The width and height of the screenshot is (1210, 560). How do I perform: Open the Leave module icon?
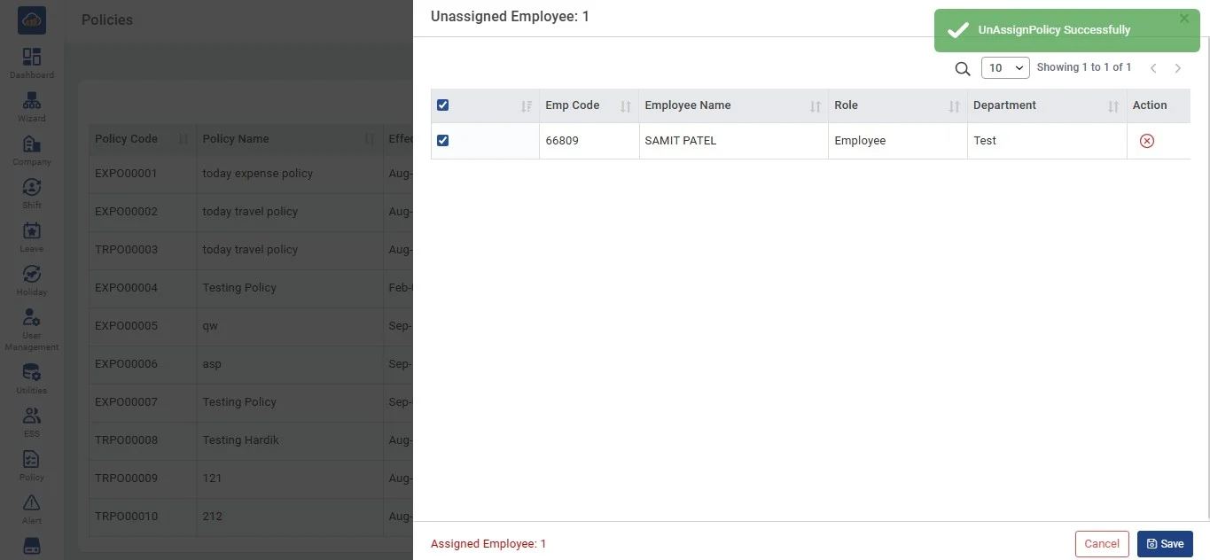(32, 231)
